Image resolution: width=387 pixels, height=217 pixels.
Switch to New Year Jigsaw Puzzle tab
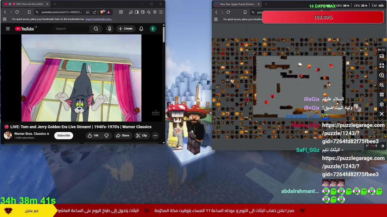[x=237, y=4]
